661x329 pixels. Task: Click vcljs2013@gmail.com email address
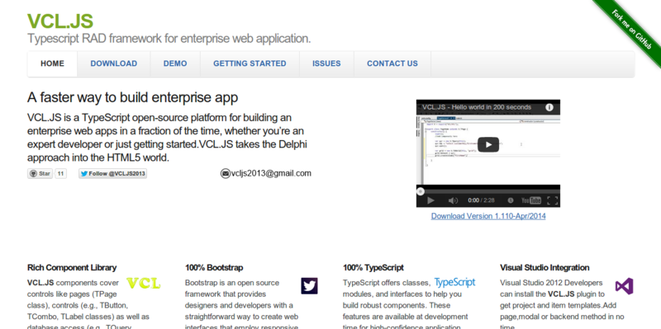[271, 173]
